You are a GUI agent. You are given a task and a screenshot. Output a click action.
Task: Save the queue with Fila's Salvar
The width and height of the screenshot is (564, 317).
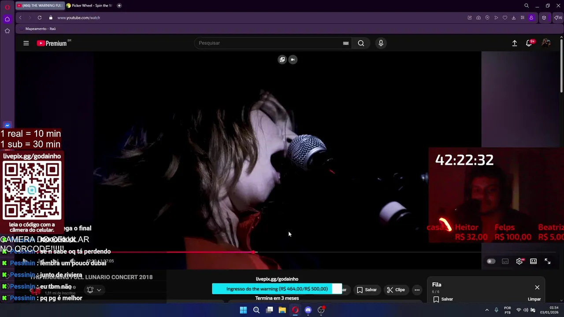pyautogui.click(x=443, y=299)
